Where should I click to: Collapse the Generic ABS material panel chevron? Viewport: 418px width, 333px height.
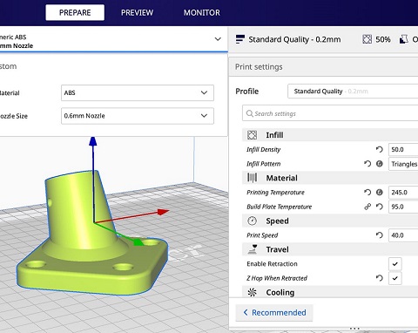218,39
